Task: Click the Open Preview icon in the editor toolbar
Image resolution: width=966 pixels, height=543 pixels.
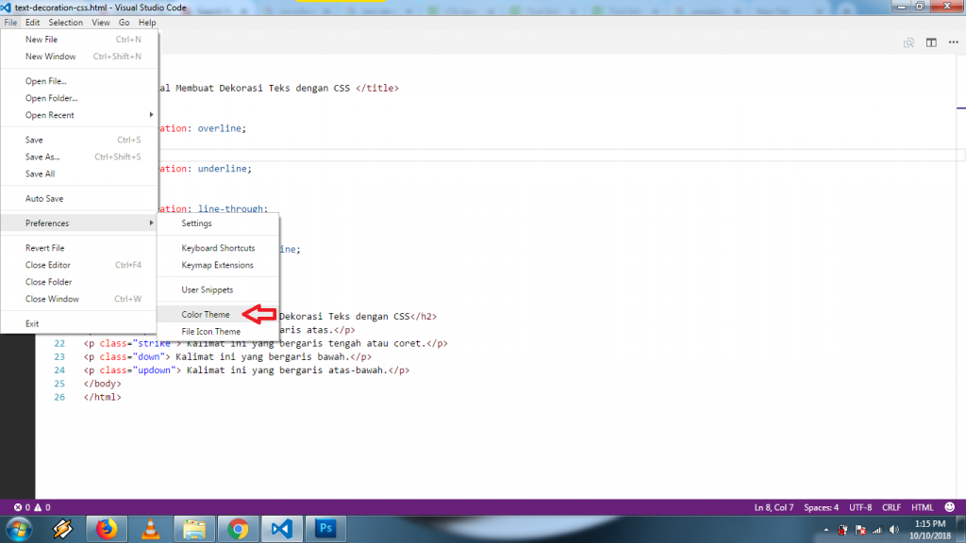Action: [x=908, y=42]
